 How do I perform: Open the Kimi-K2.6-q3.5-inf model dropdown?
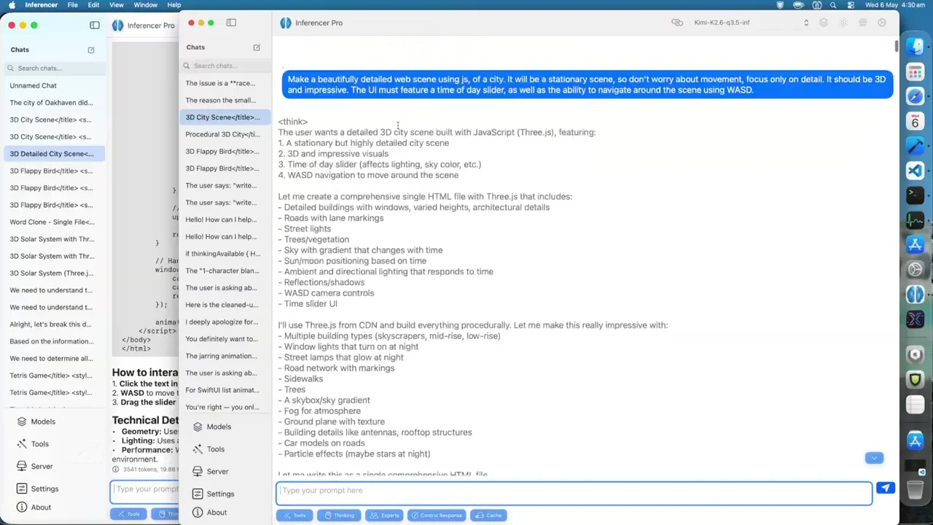click(x=750, y=23)
